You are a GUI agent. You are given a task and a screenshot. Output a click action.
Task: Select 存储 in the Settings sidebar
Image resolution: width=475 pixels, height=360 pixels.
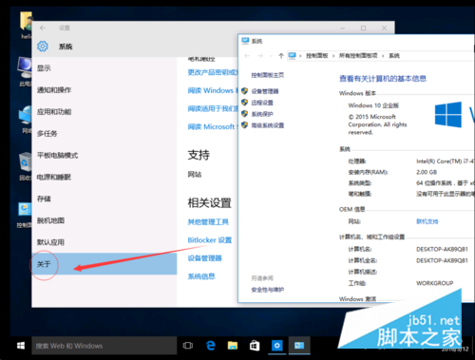click(44, 199)
